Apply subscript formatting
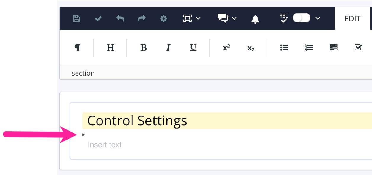This screenshot has width=372, height=175. [x=251, y=48]
